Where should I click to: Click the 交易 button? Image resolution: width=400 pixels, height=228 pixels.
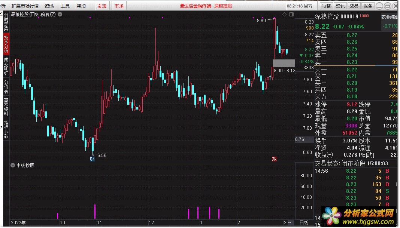354,6
